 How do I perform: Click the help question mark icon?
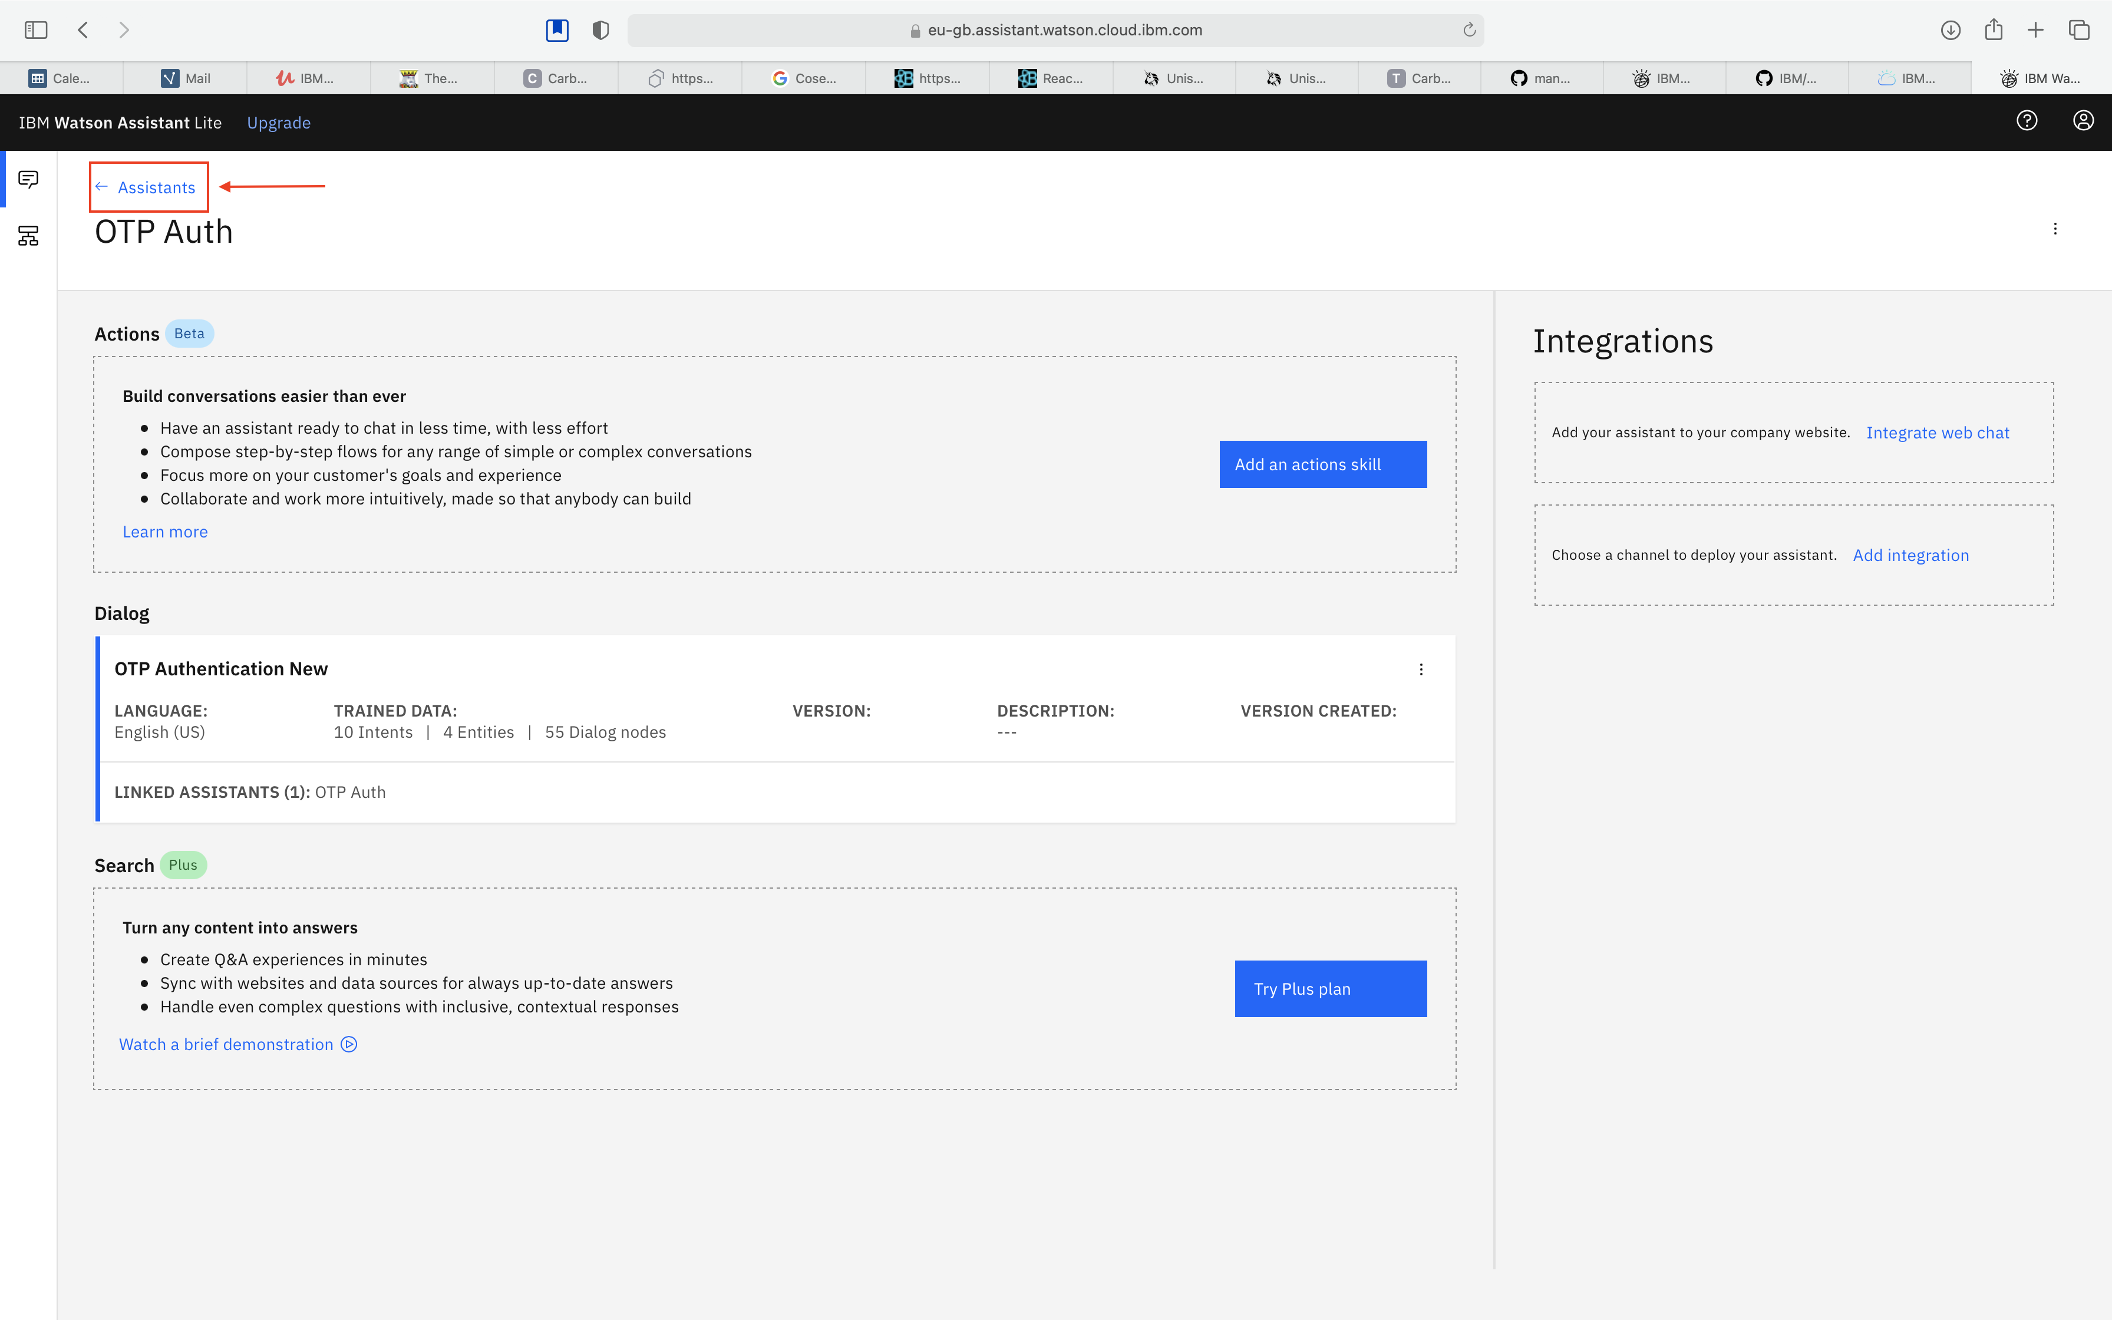coord(2027,121)
